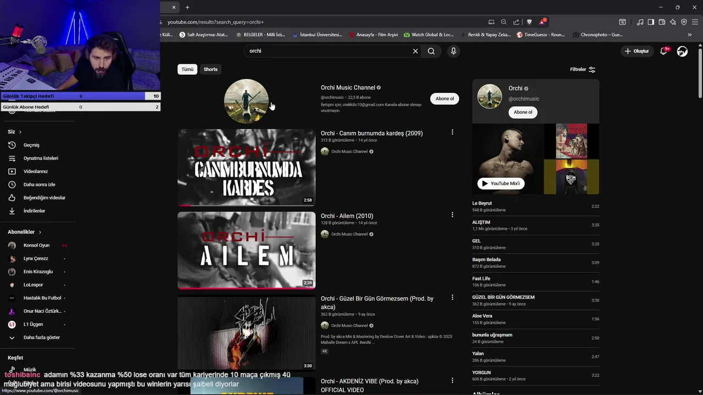This screenshot has height=395, width=703.
Task: Open Salt Araştırma bookmark
Action: pyautogui.click(x=203, y=35)
